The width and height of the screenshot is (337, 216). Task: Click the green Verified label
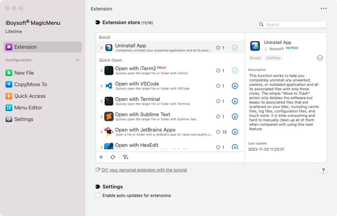coord(292,48)
